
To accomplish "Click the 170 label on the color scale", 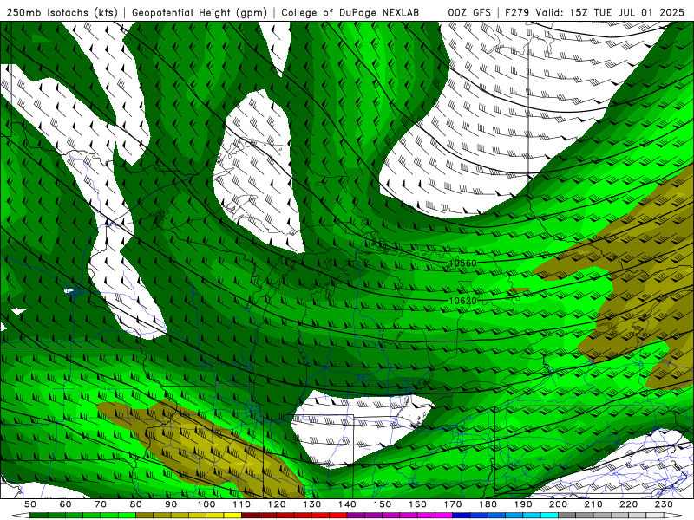I will coord(452,504).
